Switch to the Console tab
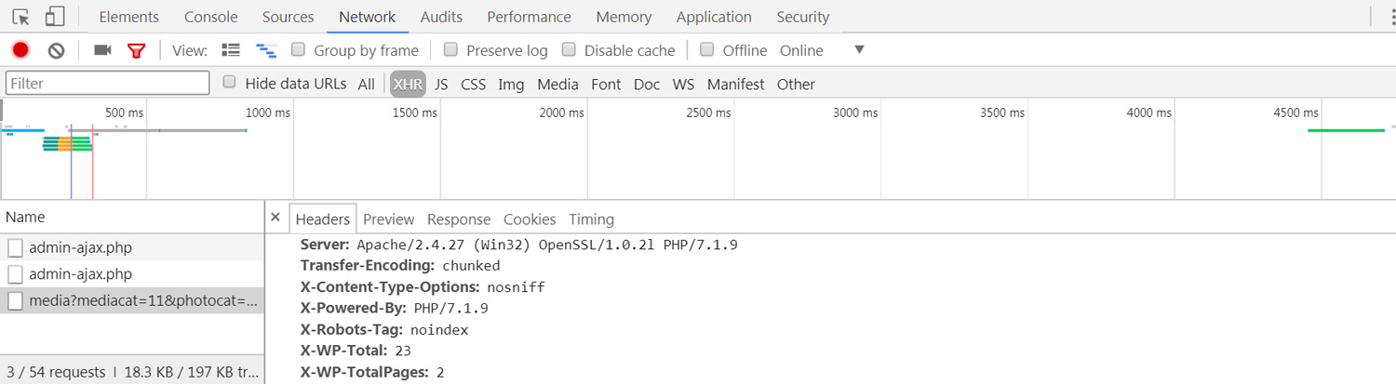1396x384 pixels. [x=210, y=17]
